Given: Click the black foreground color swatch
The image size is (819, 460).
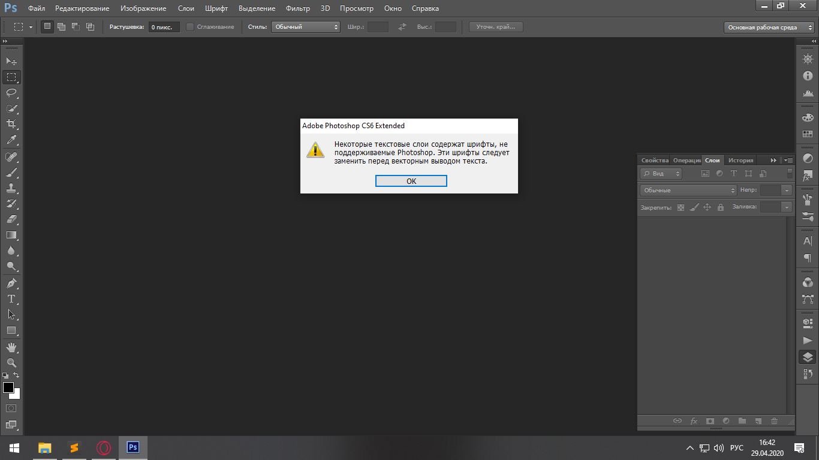Looking at the screenshot, I should pos(8,387).
